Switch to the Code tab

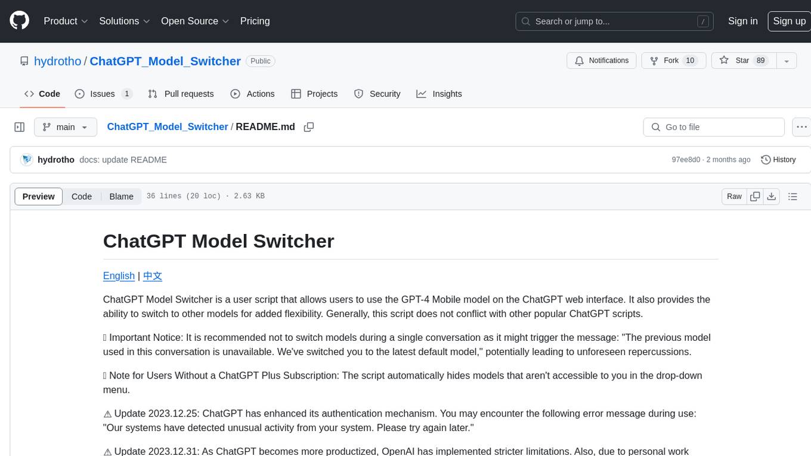pos(42,94)
